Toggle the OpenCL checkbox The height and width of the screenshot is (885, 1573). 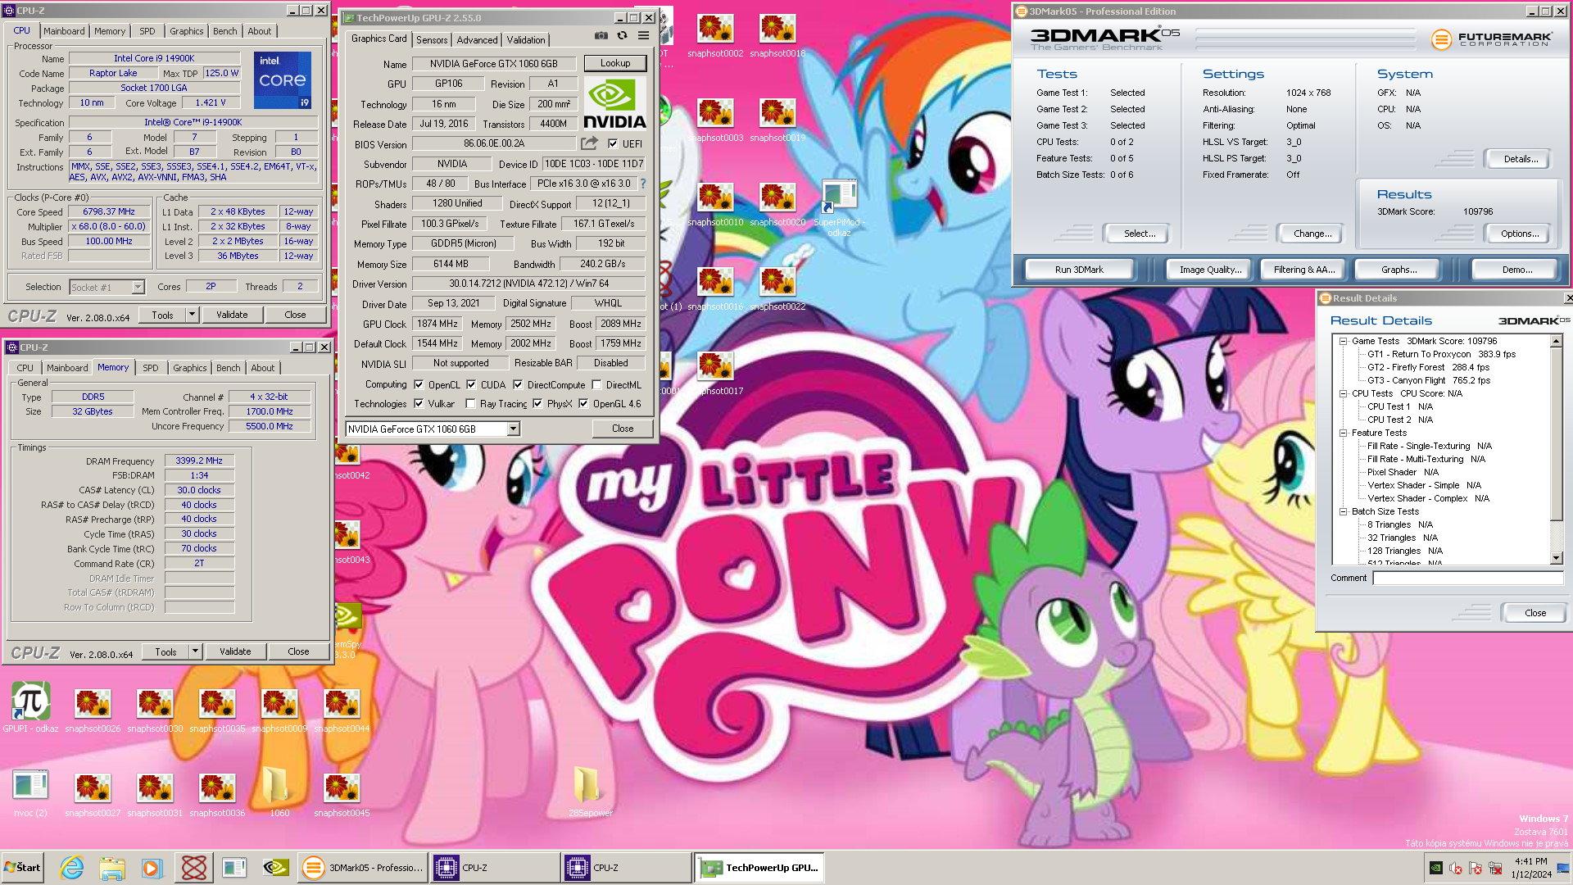(x=419, y=384)
